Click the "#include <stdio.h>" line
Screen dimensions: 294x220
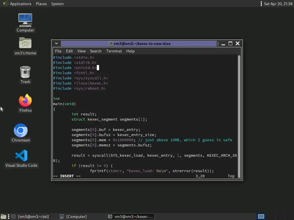74,57
